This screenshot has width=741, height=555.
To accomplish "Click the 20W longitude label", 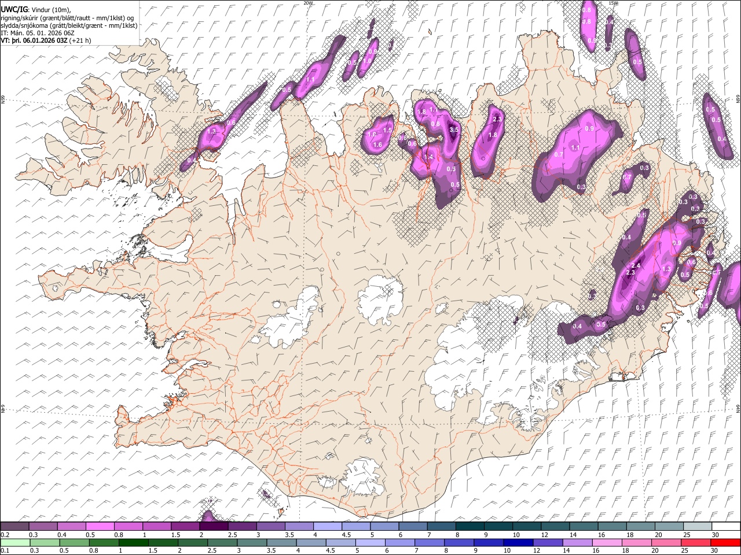I will coord(308,2).
